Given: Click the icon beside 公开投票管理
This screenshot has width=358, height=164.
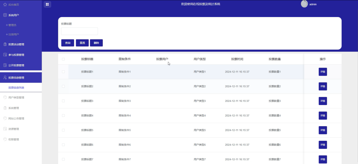Looking at the screenshot, I should [5, 65].
